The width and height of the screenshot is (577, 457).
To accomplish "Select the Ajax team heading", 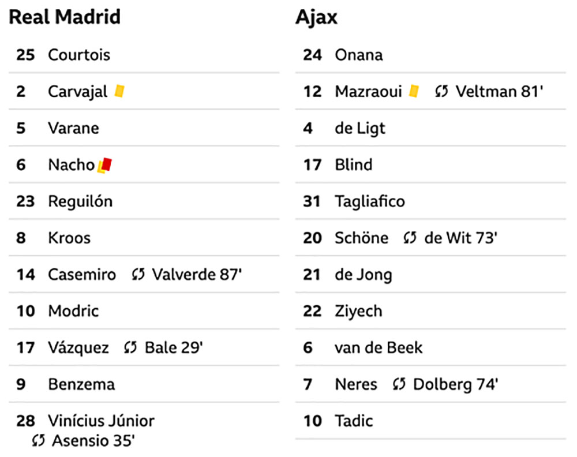I will click(x=316, y=18).
